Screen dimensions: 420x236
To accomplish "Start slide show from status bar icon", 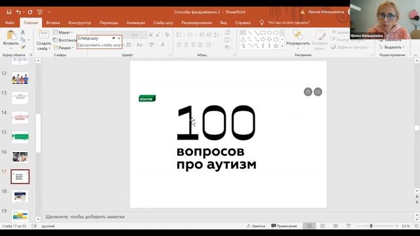I will click(x=348, y=226).
